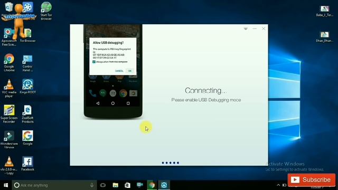
Task: Tap the Chrome icon on phone dock
Action: 123,93
